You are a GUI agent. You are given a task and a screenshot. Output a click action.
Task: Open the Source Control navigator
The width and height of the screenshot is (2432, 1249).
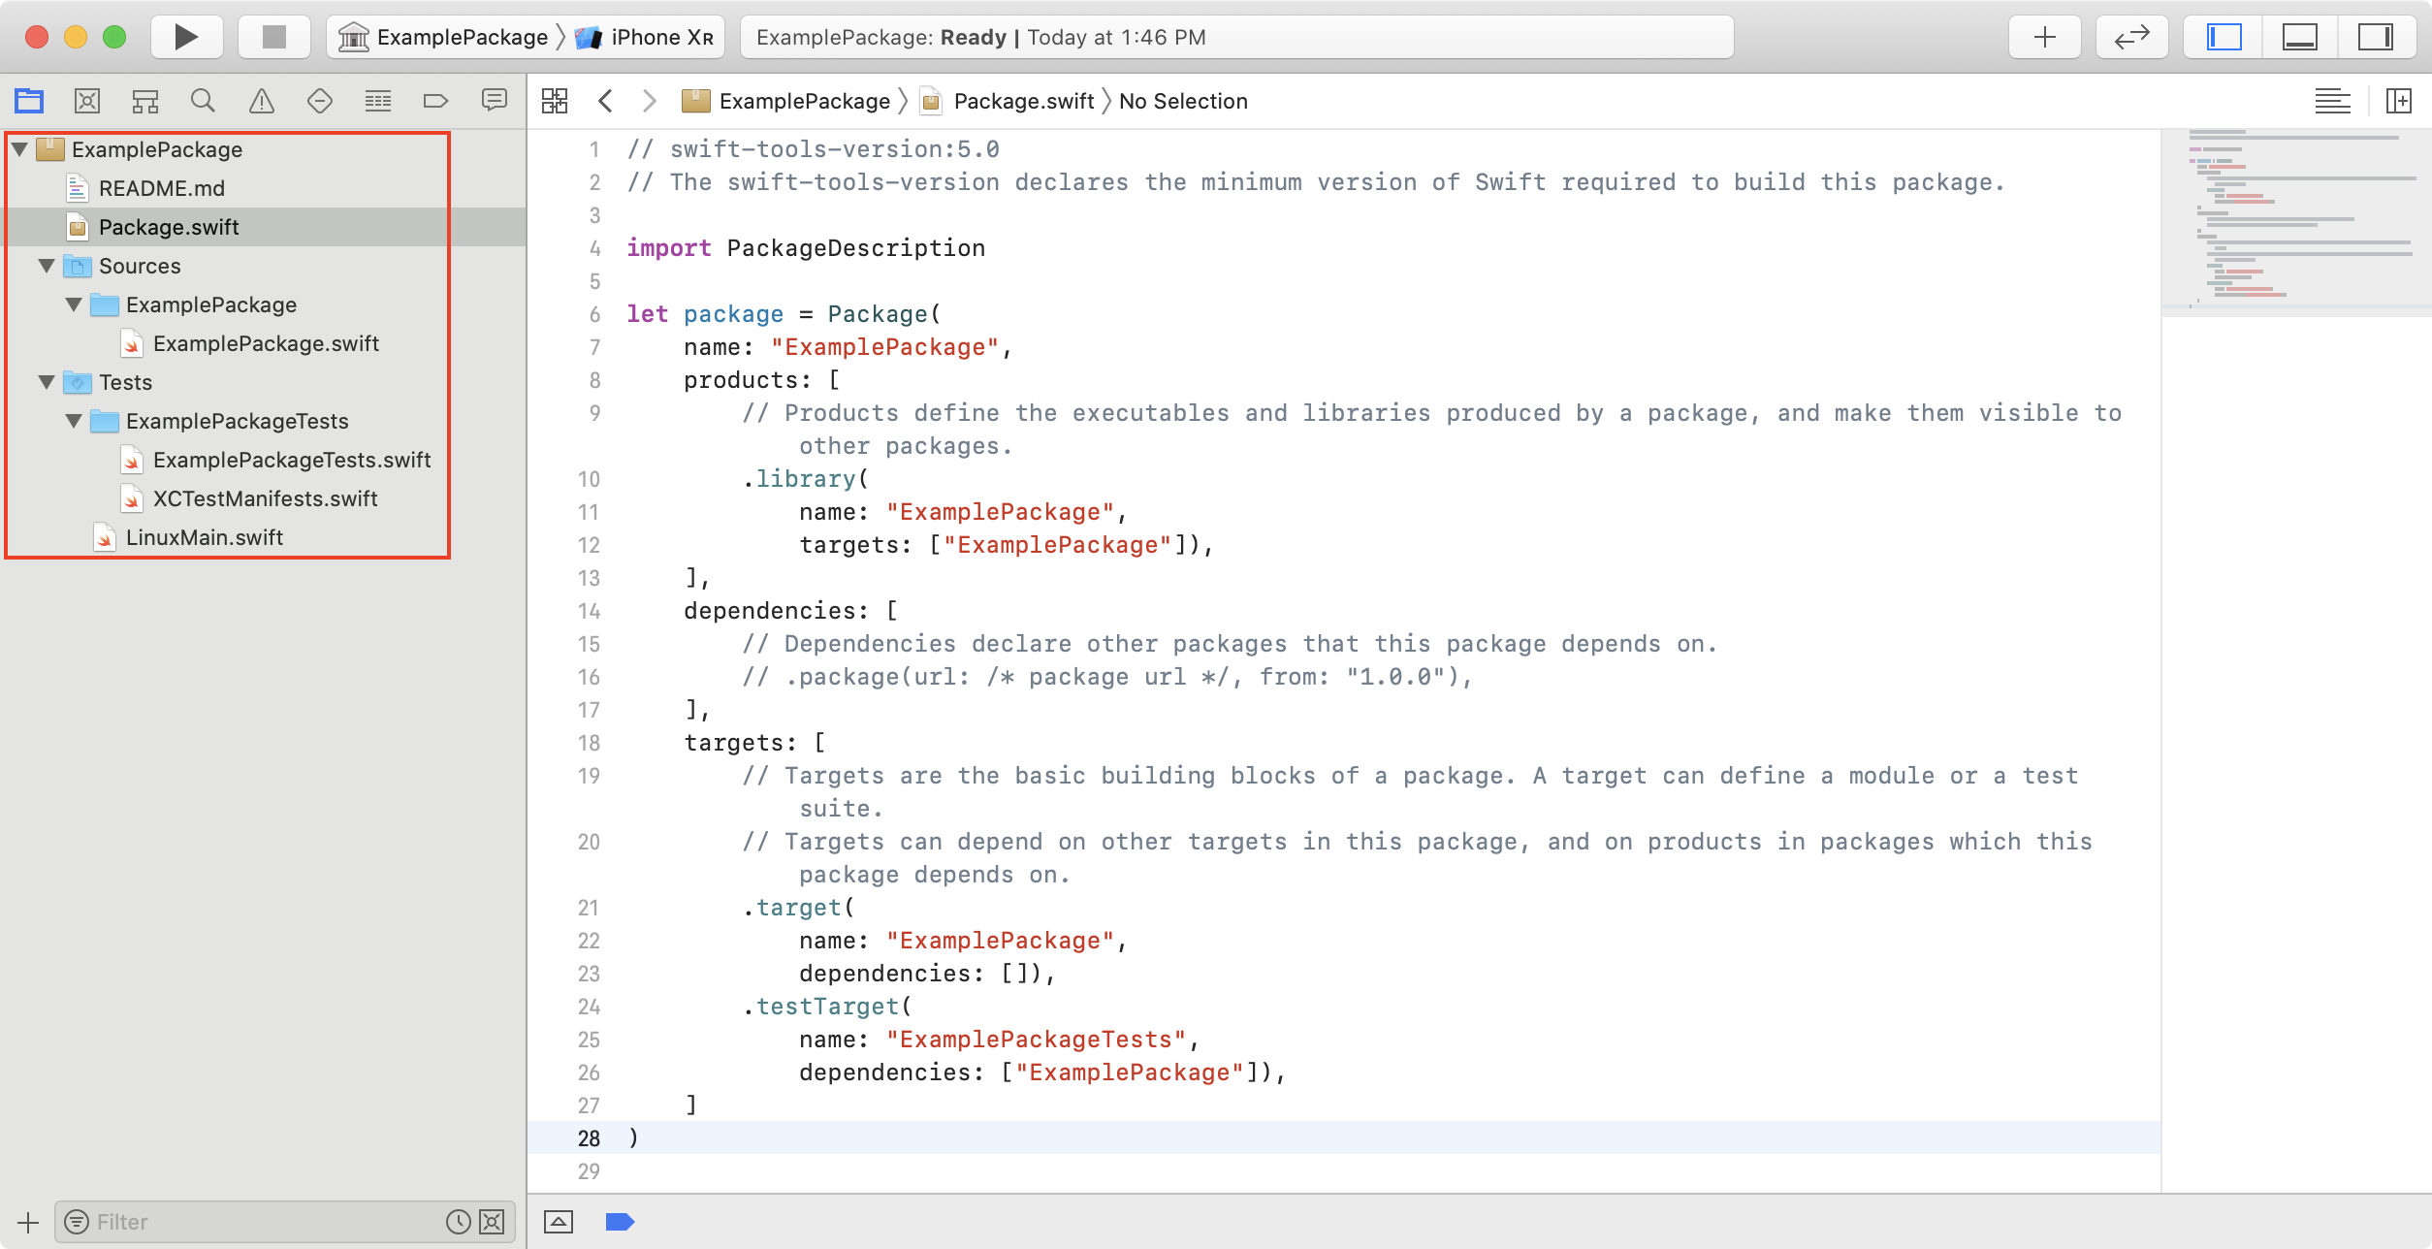point(86,100)
